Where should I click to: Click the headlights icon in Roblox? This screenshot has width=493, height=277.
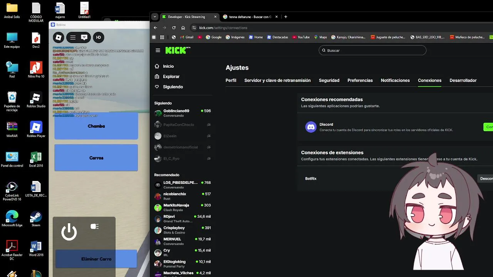tap(95, 227)
